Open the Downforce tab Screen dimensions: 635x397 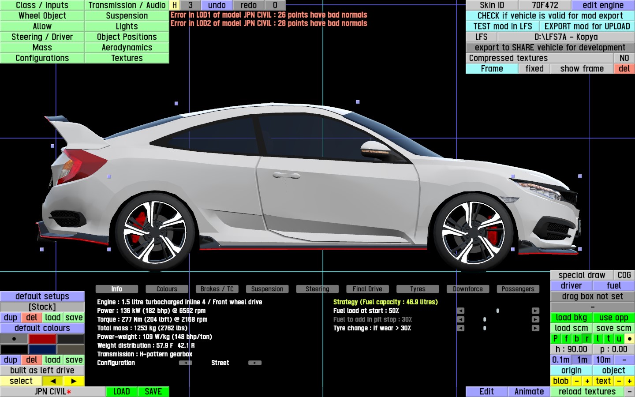[468, 289]
